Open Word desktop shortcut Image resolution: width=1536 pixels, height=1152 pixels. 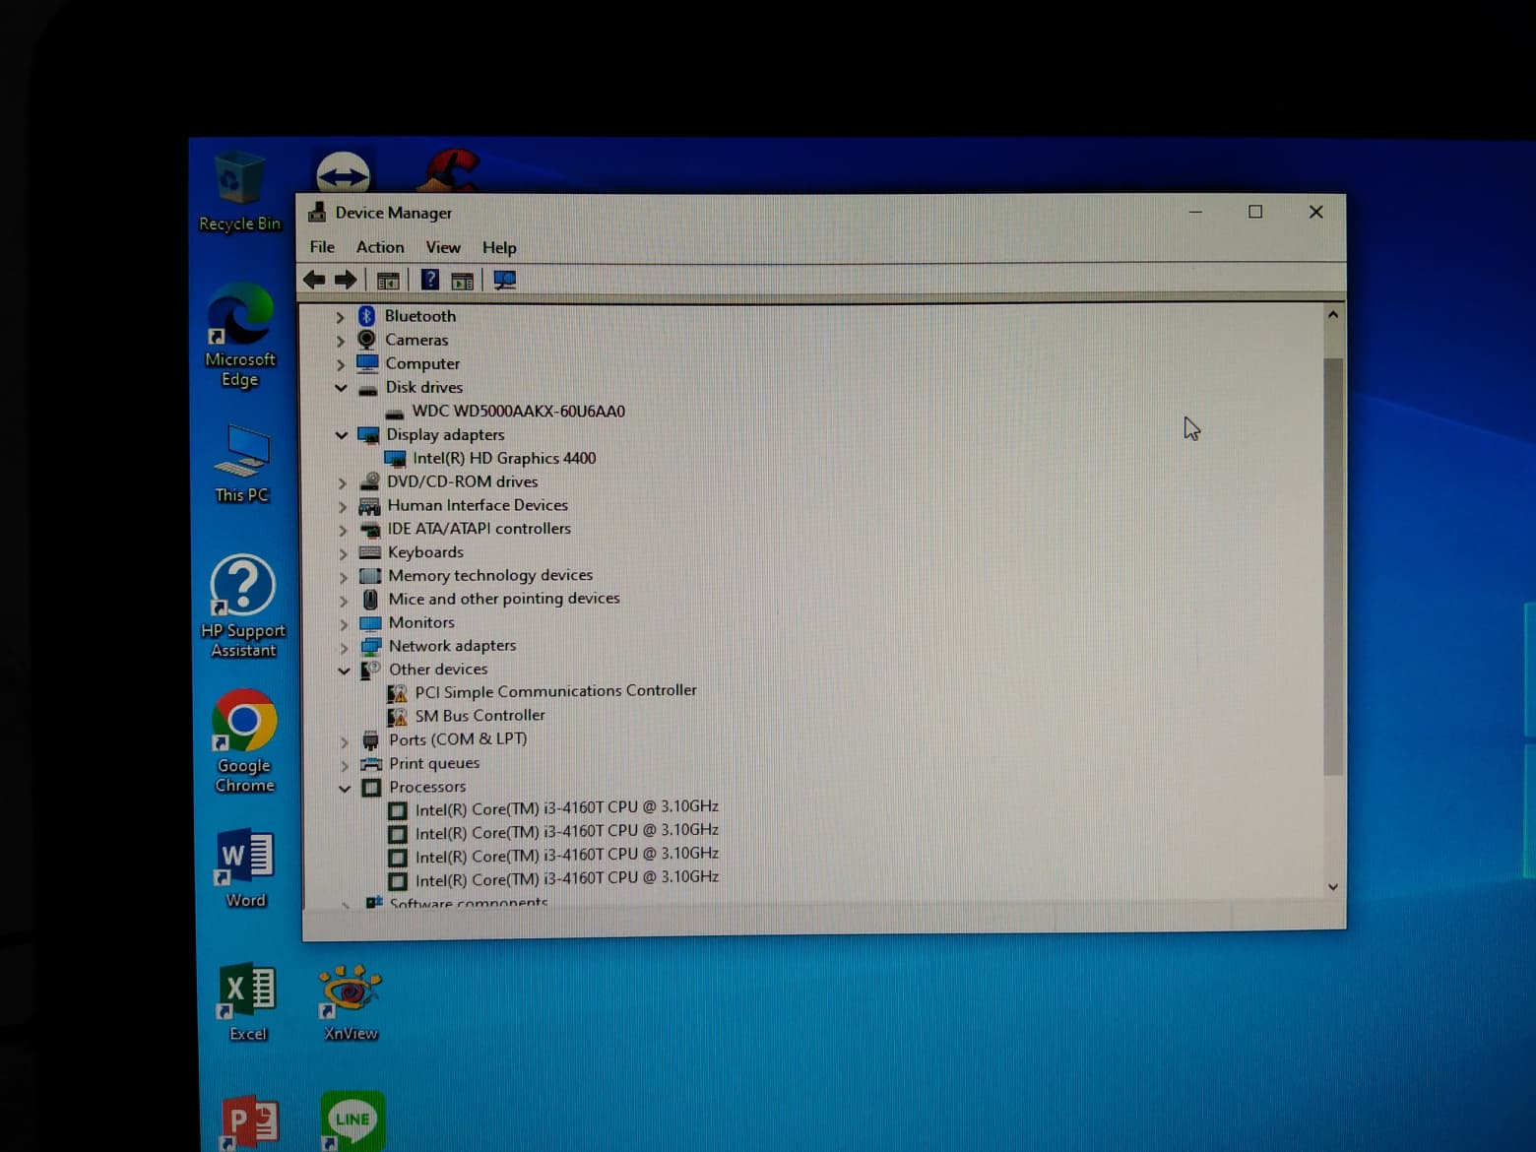tap(245, 868)
